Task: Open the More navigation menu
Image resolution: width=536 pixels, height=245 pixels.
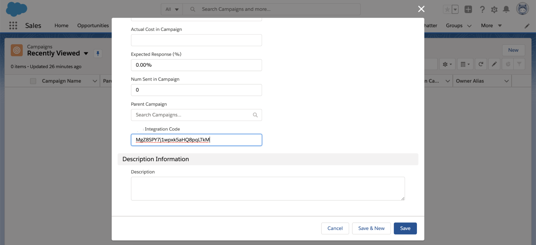Action: [x=491, y=25]
